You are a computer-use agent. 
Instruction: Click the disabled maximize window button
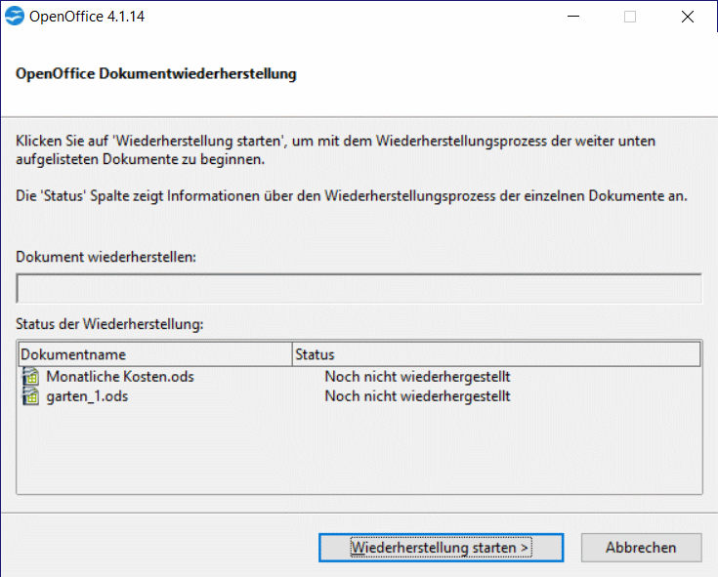tap(630, 17)
